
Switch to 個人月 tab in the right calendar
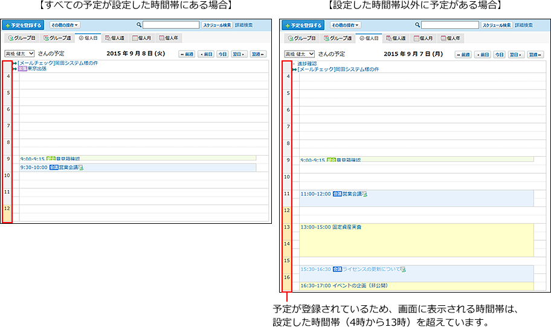pos(423,38)
